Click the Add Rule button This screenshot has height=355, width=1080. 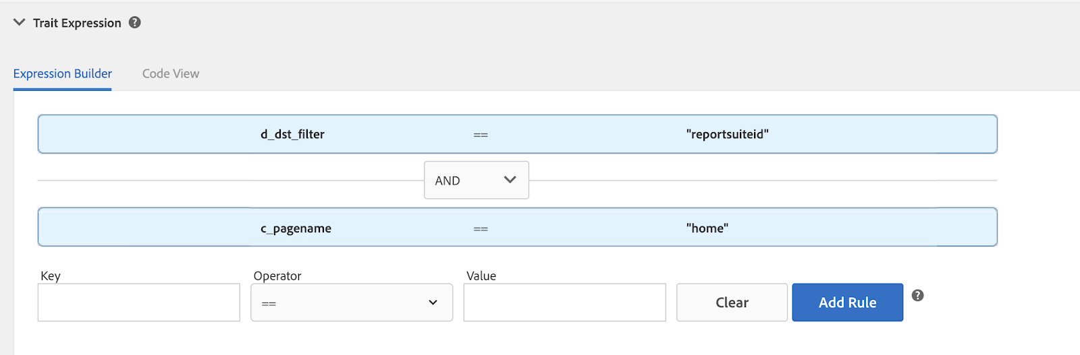pyautogui.click(x=847, y=302)
